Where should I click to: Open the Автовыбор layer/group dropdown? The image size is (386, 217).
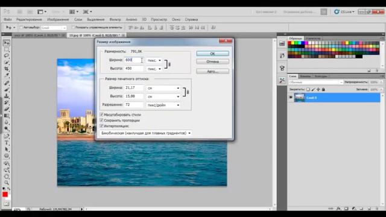coord(54,28)
